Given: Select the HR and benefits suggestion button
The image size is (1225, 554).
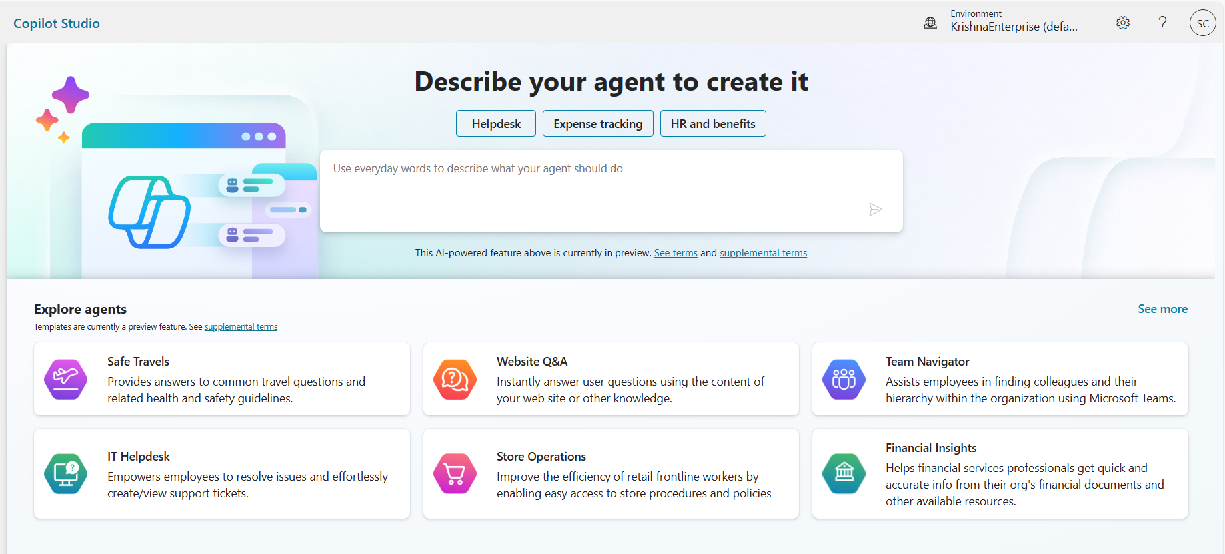Looking at the screenshot, I should (713, 123).
